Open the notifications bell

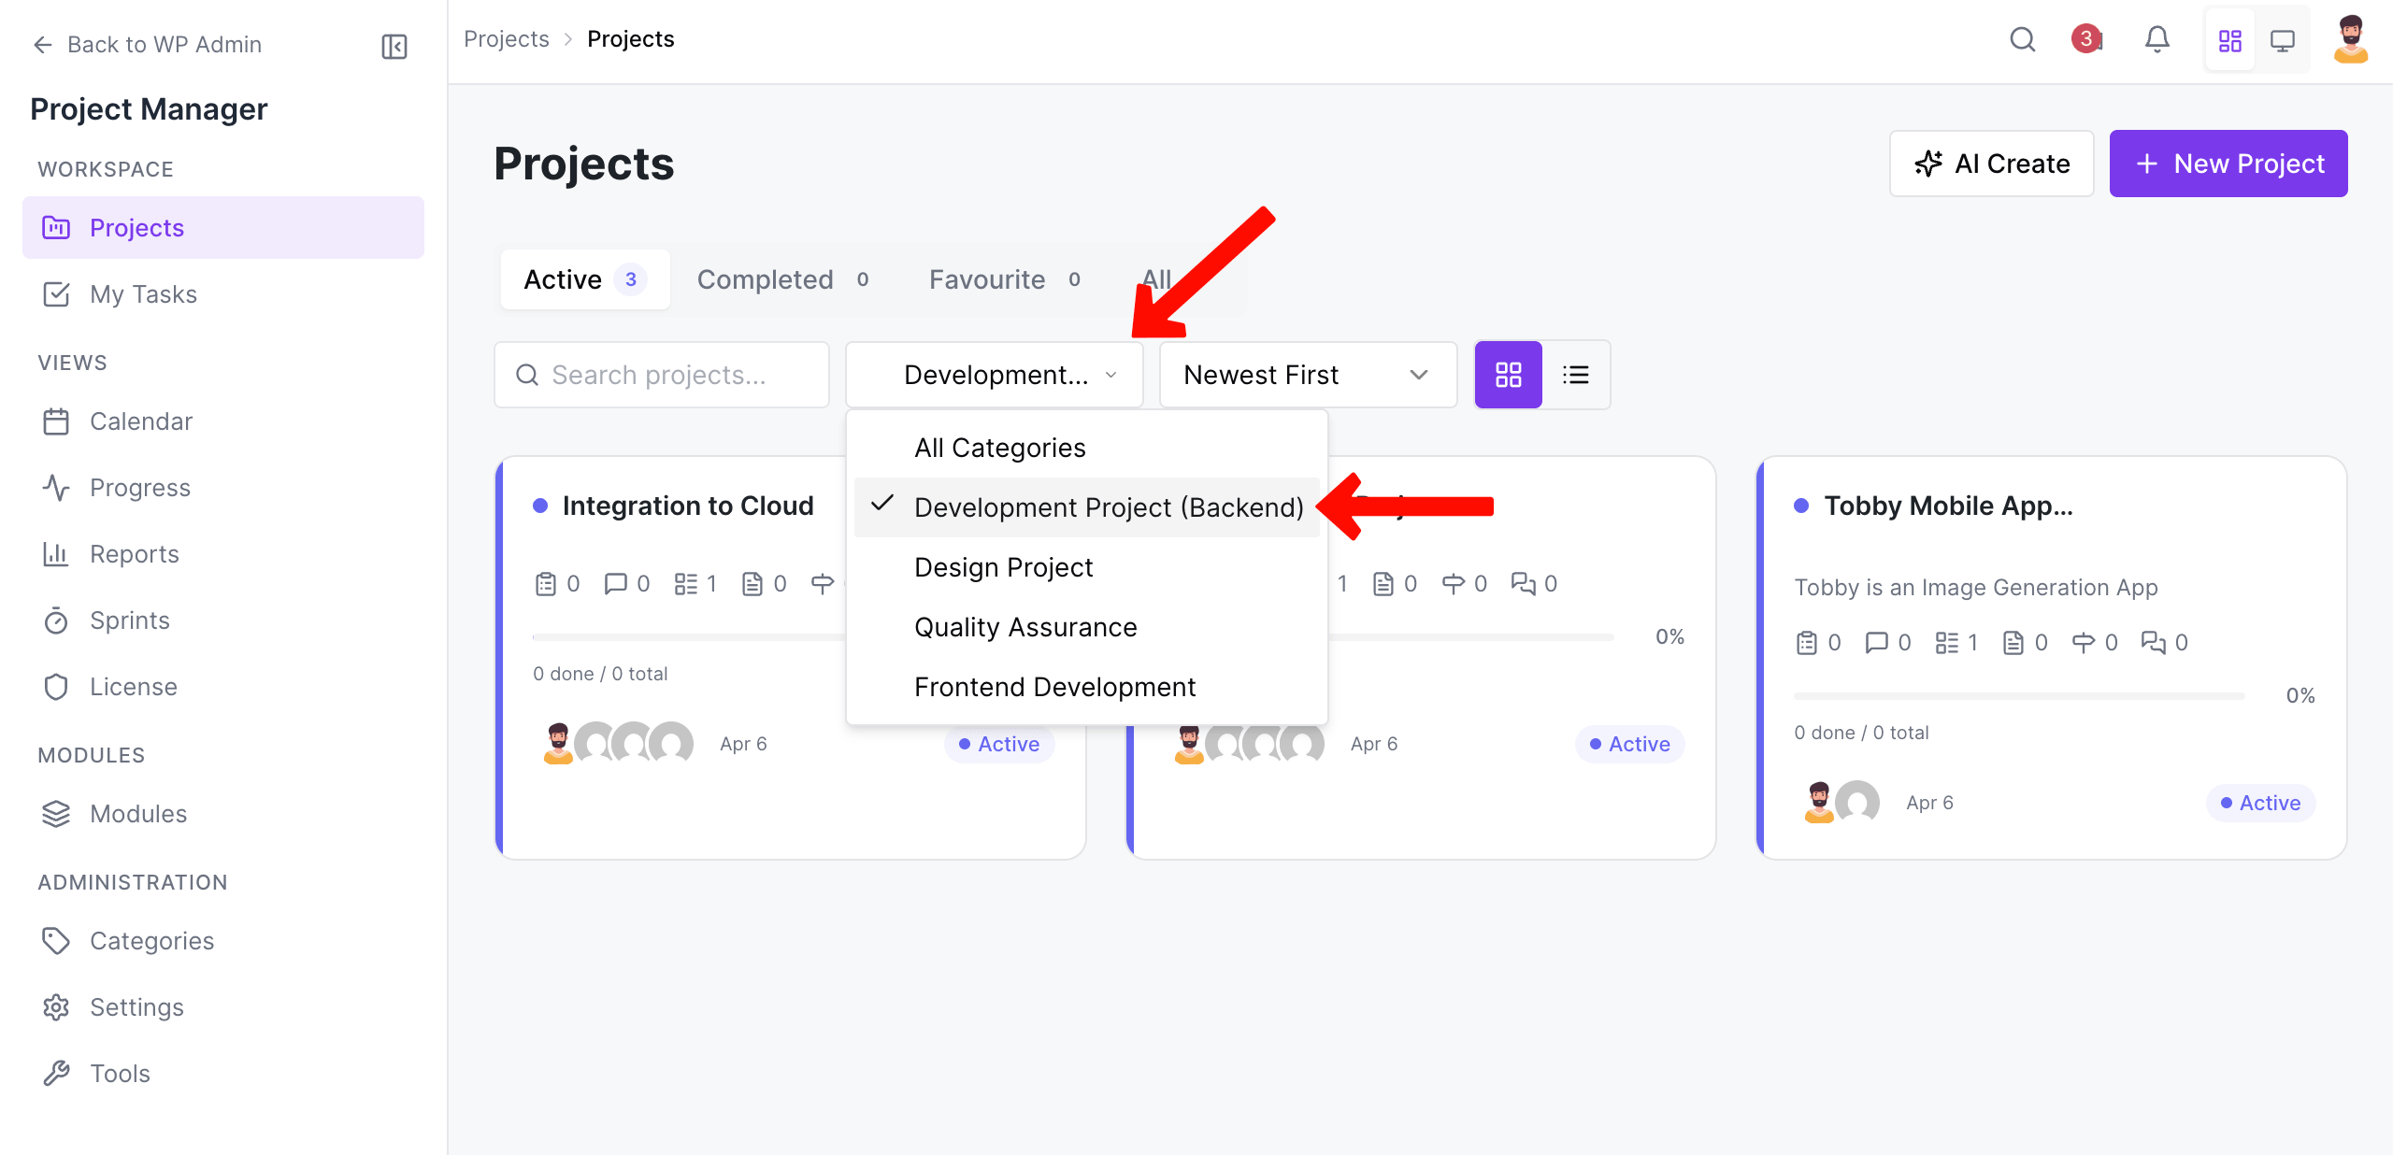(x=2157, y=39)
